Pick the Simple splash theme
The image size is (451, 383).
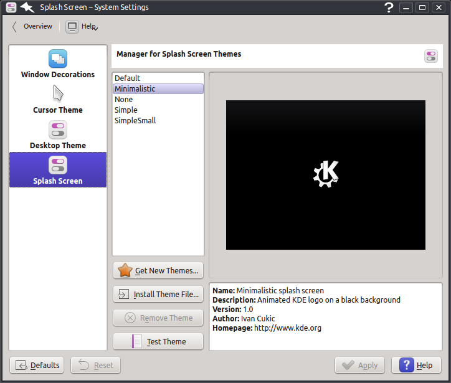click(158, 110)
